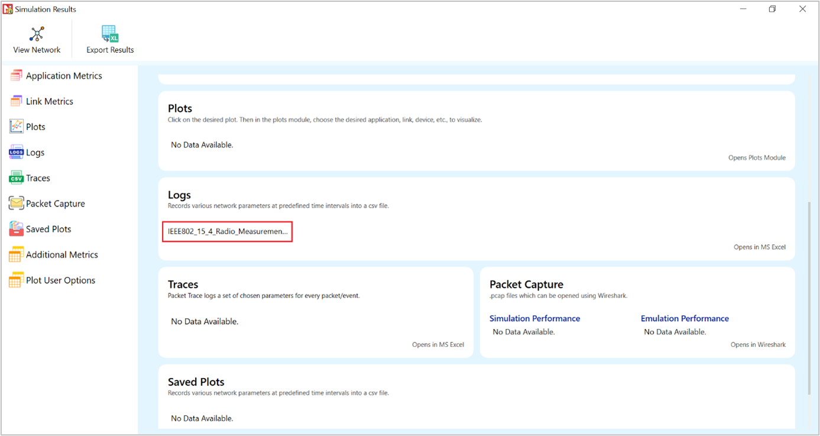Click the Emulation Performance link
Image resolution: width=820 pixels, height=436 pixels.
tap(685, 318)
